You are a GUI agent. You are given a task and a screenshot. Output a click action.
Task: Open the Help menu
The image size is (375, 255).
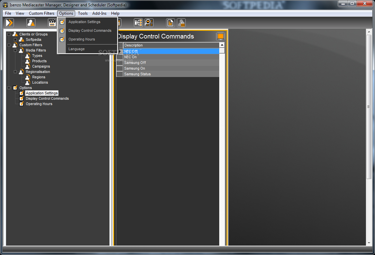click(115, 13)
